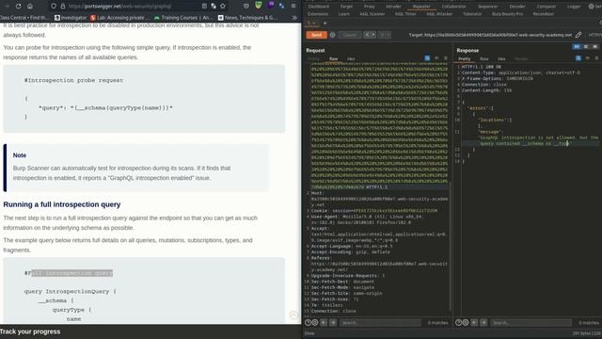Switch to Burp Target tab
This screenshot has height=339, width=602.
tap(346, 7)
